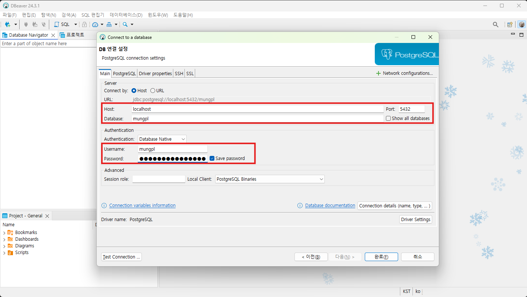527x297 pixels.
Task: Select the Dashboards folder icon
Action: (x=10, y=239)
